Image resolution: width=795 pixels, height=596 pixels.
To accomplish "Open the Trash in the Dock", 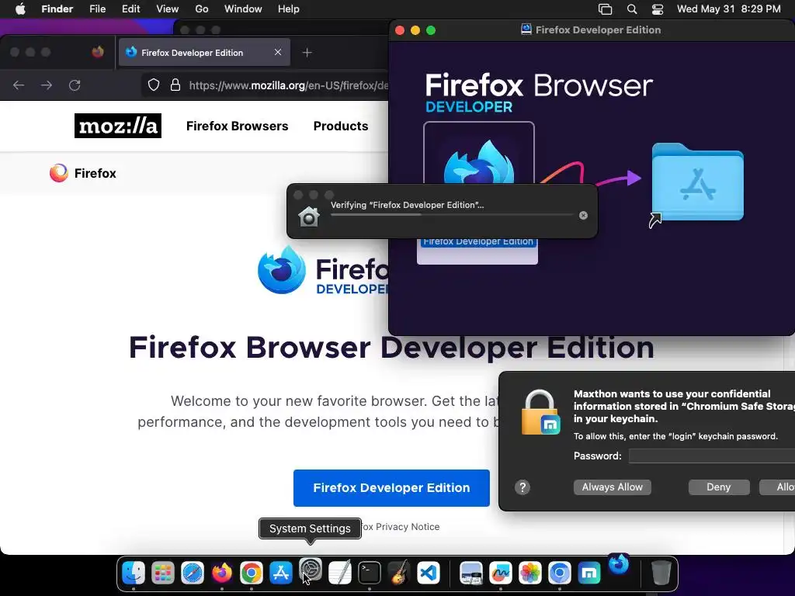I will pyautogui.click(x=661, y=573).
